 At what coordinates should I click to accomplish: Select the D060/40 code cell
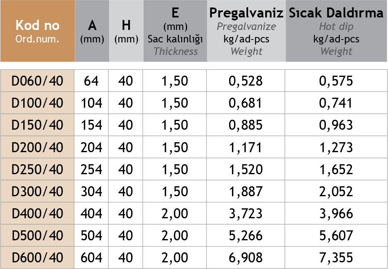click(37, 81)
